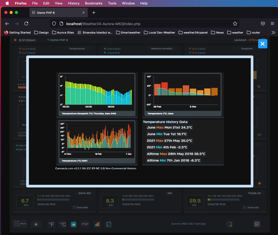Bookmark this page with star icon

point(235,24)
